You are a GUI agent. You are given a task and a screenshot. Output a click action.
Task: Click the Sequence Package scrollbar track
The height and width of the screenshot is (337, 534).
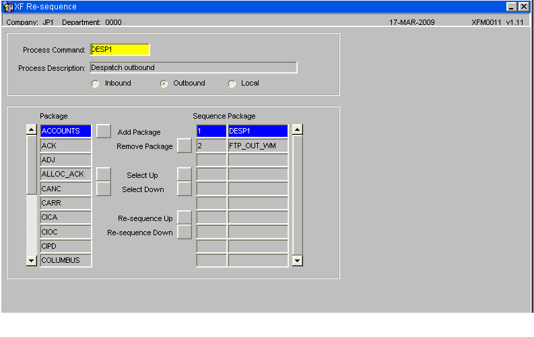(x=298, y=195)
